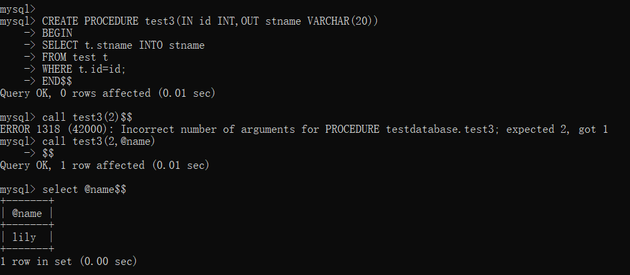630x275 pixels.
Task: Click the 1 row in set message
Action: [68, 262]
